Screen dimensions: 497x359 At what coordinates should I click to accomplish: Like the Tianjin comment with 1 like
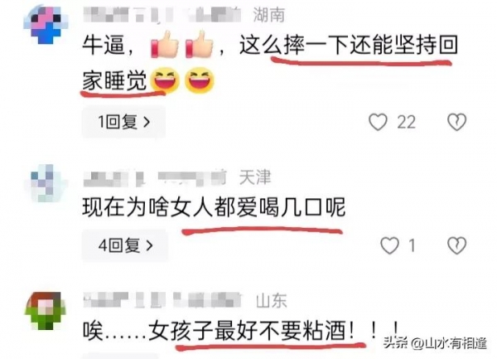[x=389, y=245]
